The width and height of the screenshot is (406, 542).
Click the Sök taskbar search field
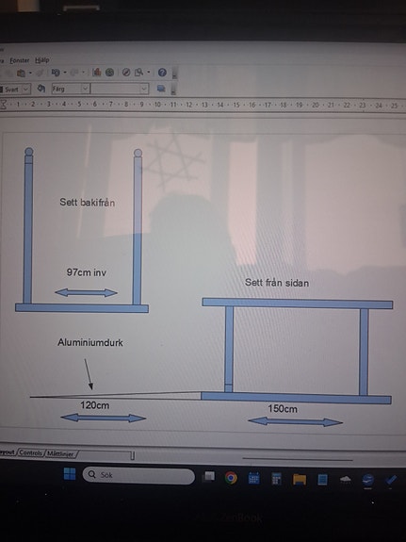click(x=138, y=476)
